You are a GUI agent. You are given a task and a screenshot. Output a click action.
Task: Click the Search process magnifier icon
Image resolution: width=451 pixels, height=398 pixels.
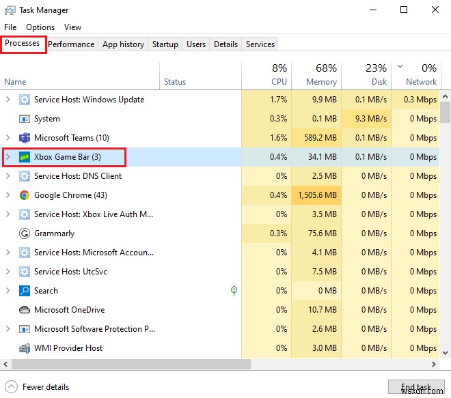(24, 291)
